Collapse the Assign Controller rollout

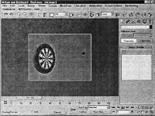pyautogui.click(x=136, y=47)
